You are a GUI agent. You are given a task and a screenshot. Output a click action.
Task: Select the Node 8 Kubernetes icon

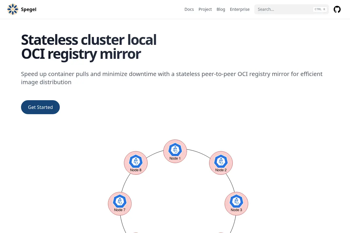point(136,161)
